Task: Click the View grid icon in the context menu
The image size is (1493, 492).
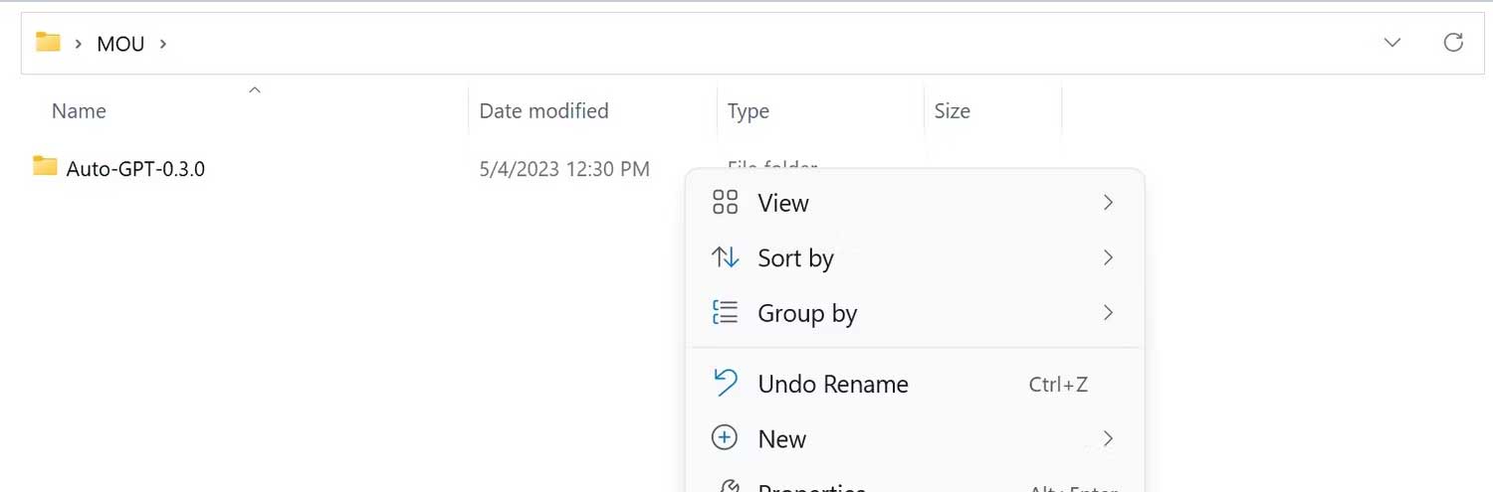Action: [x=726, y=203]
